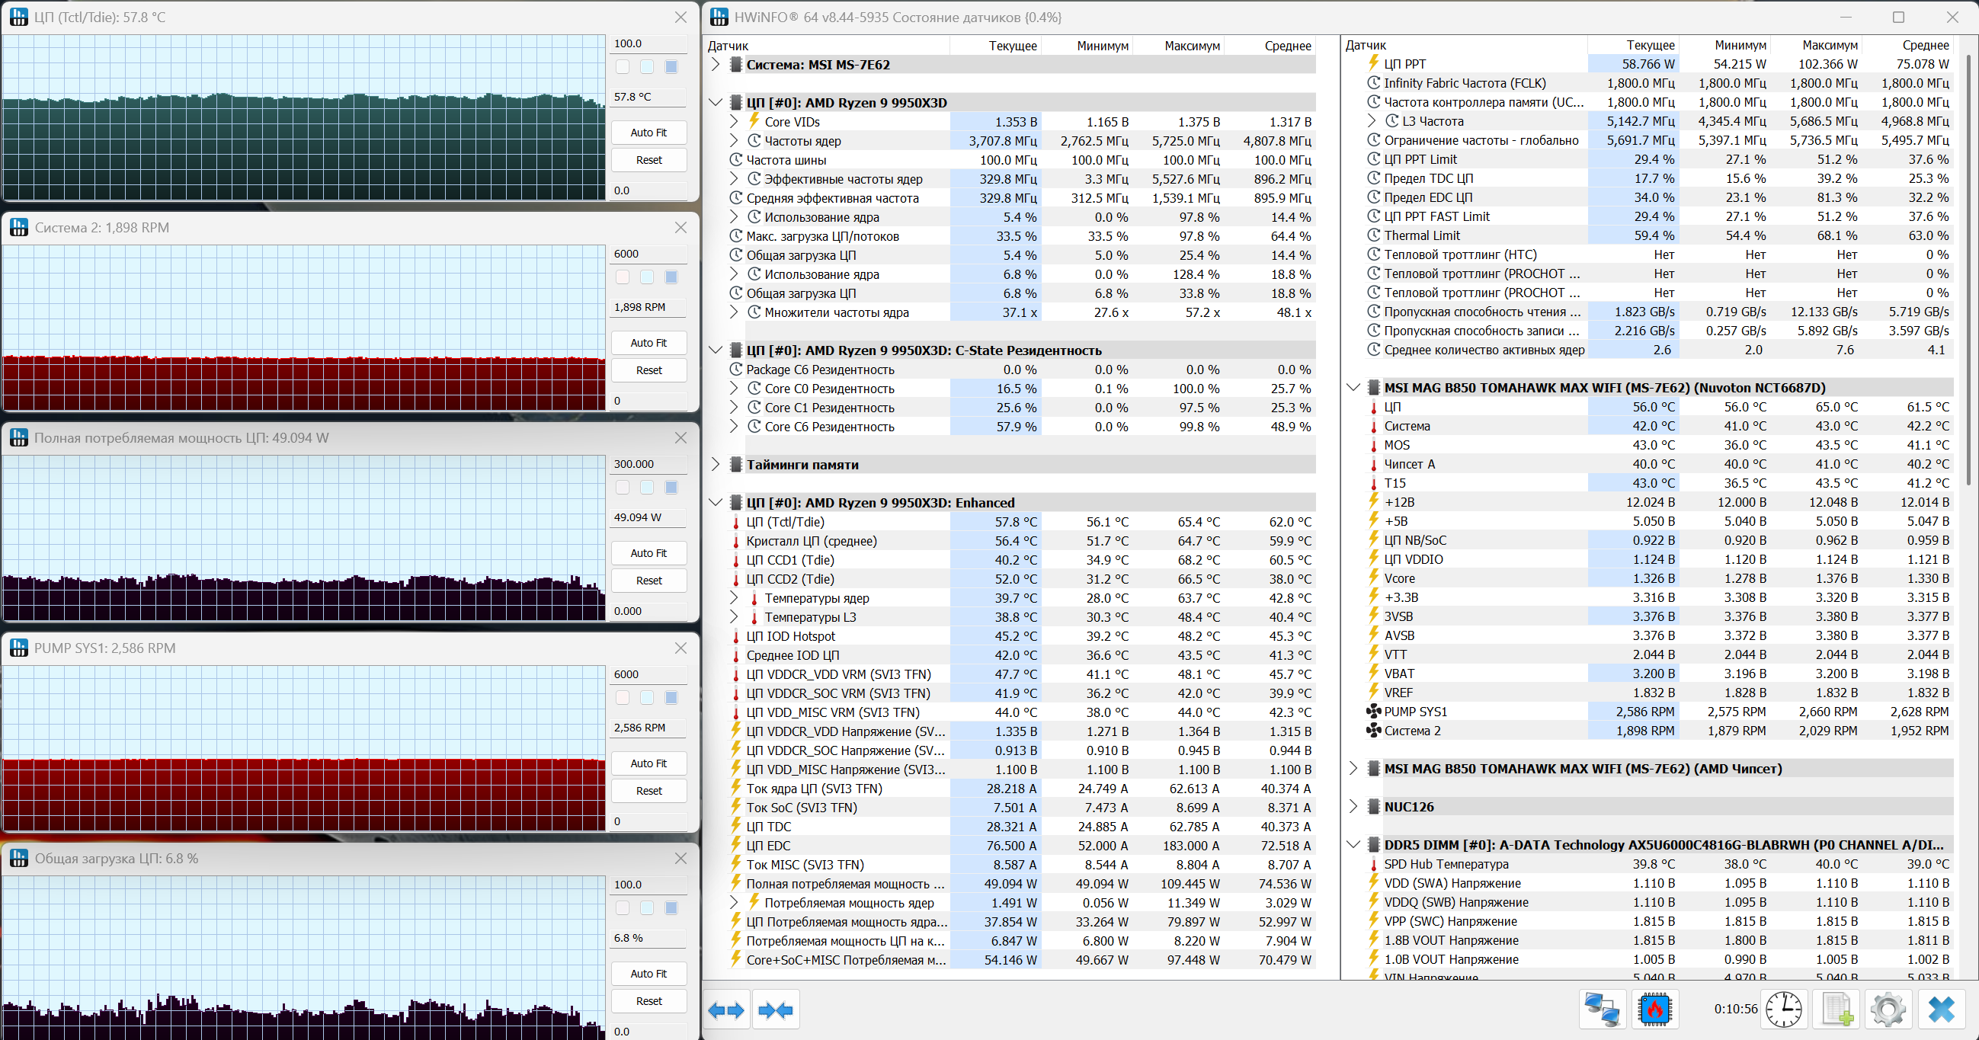Toggle middle light box in PUMP SYS1 graph
Viewport: 1979px width, 1040px height.
(x=647, y=697)
